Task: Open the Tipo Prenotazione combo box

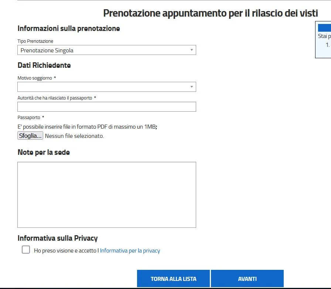Action: click(x=103, y=50)
